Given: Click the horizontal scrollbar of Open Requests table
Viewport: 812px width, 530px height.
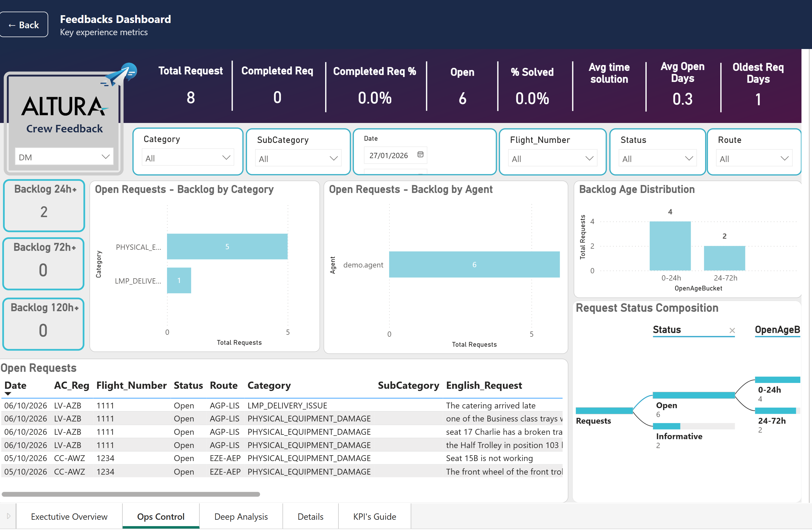Looking at the screenshot, I should coord(131,494).
